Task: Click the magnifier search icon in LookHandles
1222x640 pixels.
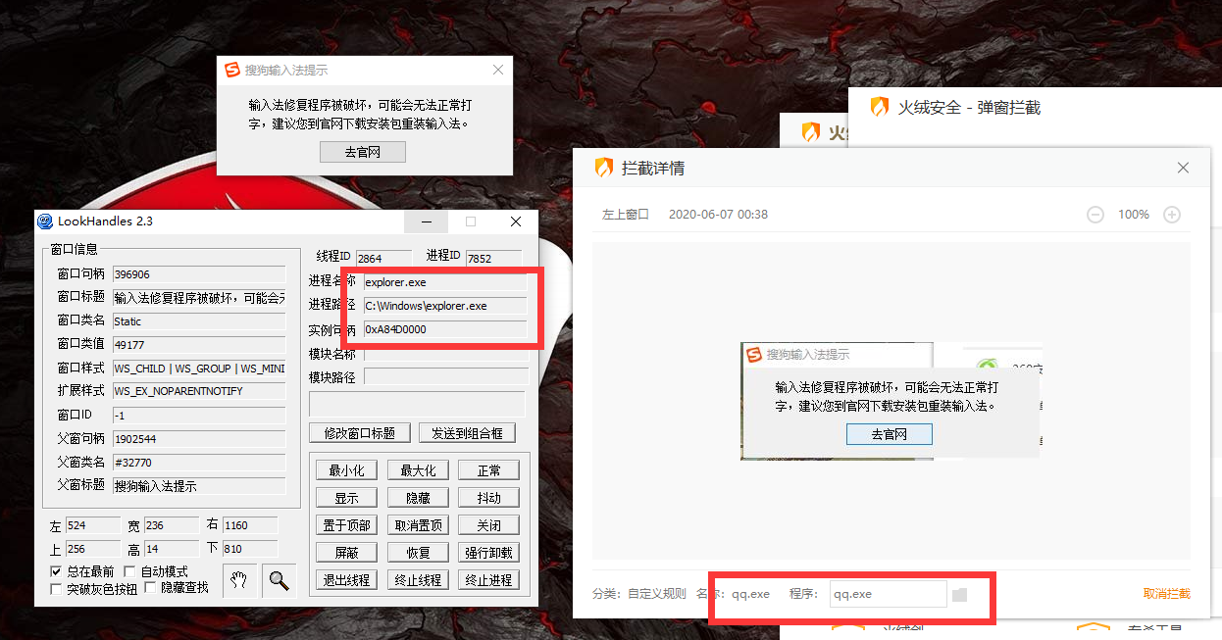Action: click(x=280, y=580)
